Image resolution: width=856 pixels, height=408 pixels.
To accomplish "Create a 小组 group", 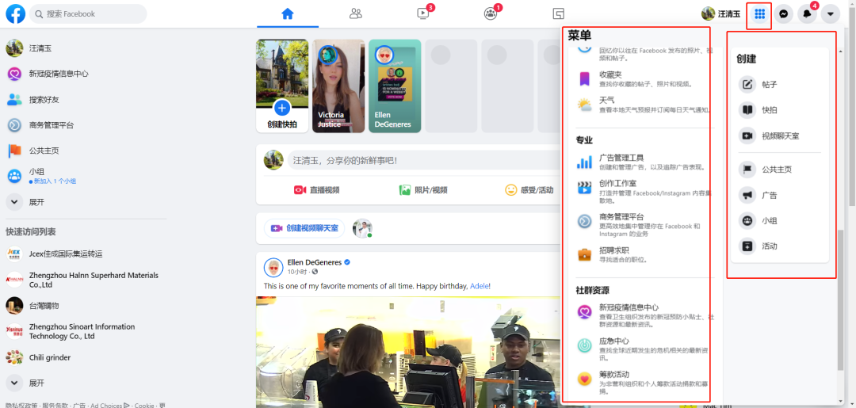I will pyautogui.click(x=780, y=220).
